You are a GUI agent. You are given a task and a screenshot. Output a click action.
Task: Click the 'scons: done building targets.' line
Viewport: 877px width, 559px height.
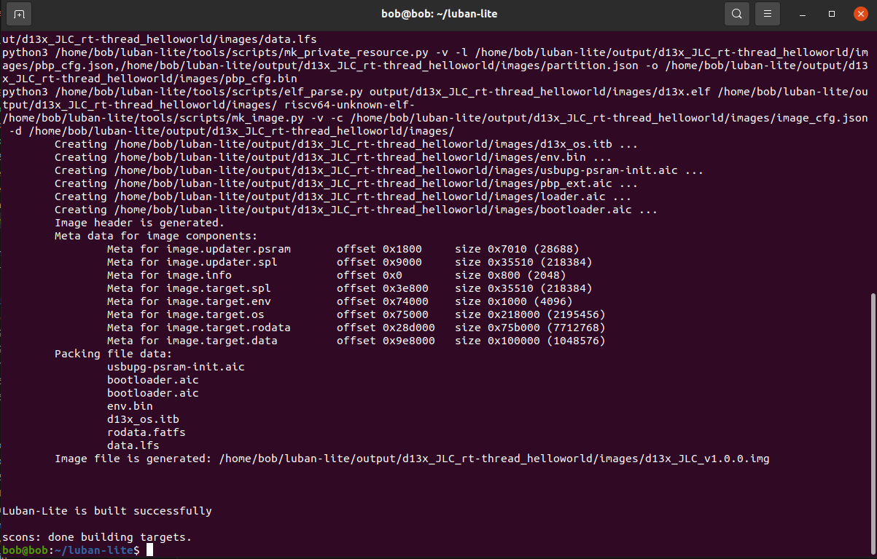pos(97,537)
